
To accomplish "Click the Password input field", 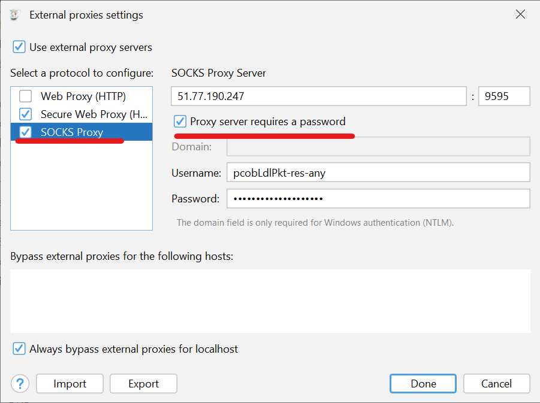I will tap(378, 198).
